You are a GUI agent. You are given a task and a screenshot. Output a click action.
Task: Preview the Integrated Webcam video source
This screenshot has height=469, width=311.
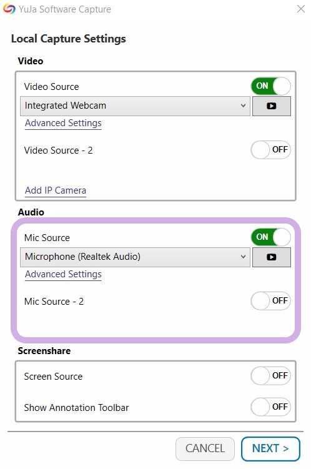(271, 106)
